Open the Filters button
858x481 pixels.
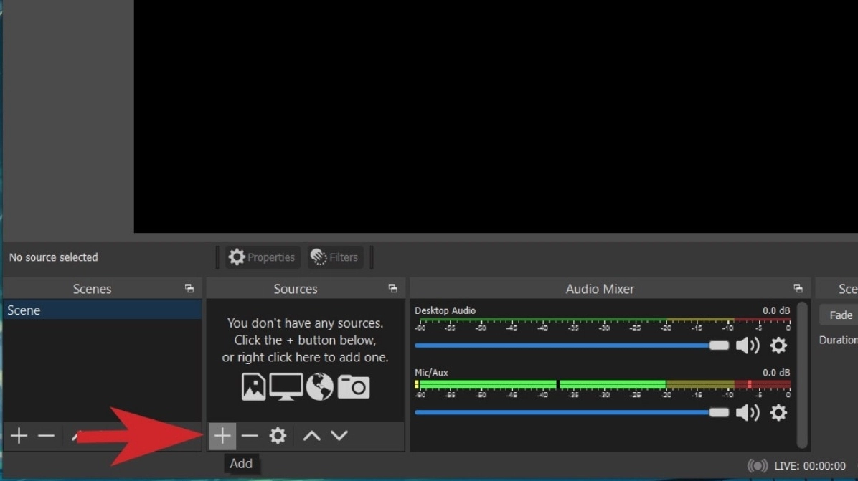click(x=335, y=257)
